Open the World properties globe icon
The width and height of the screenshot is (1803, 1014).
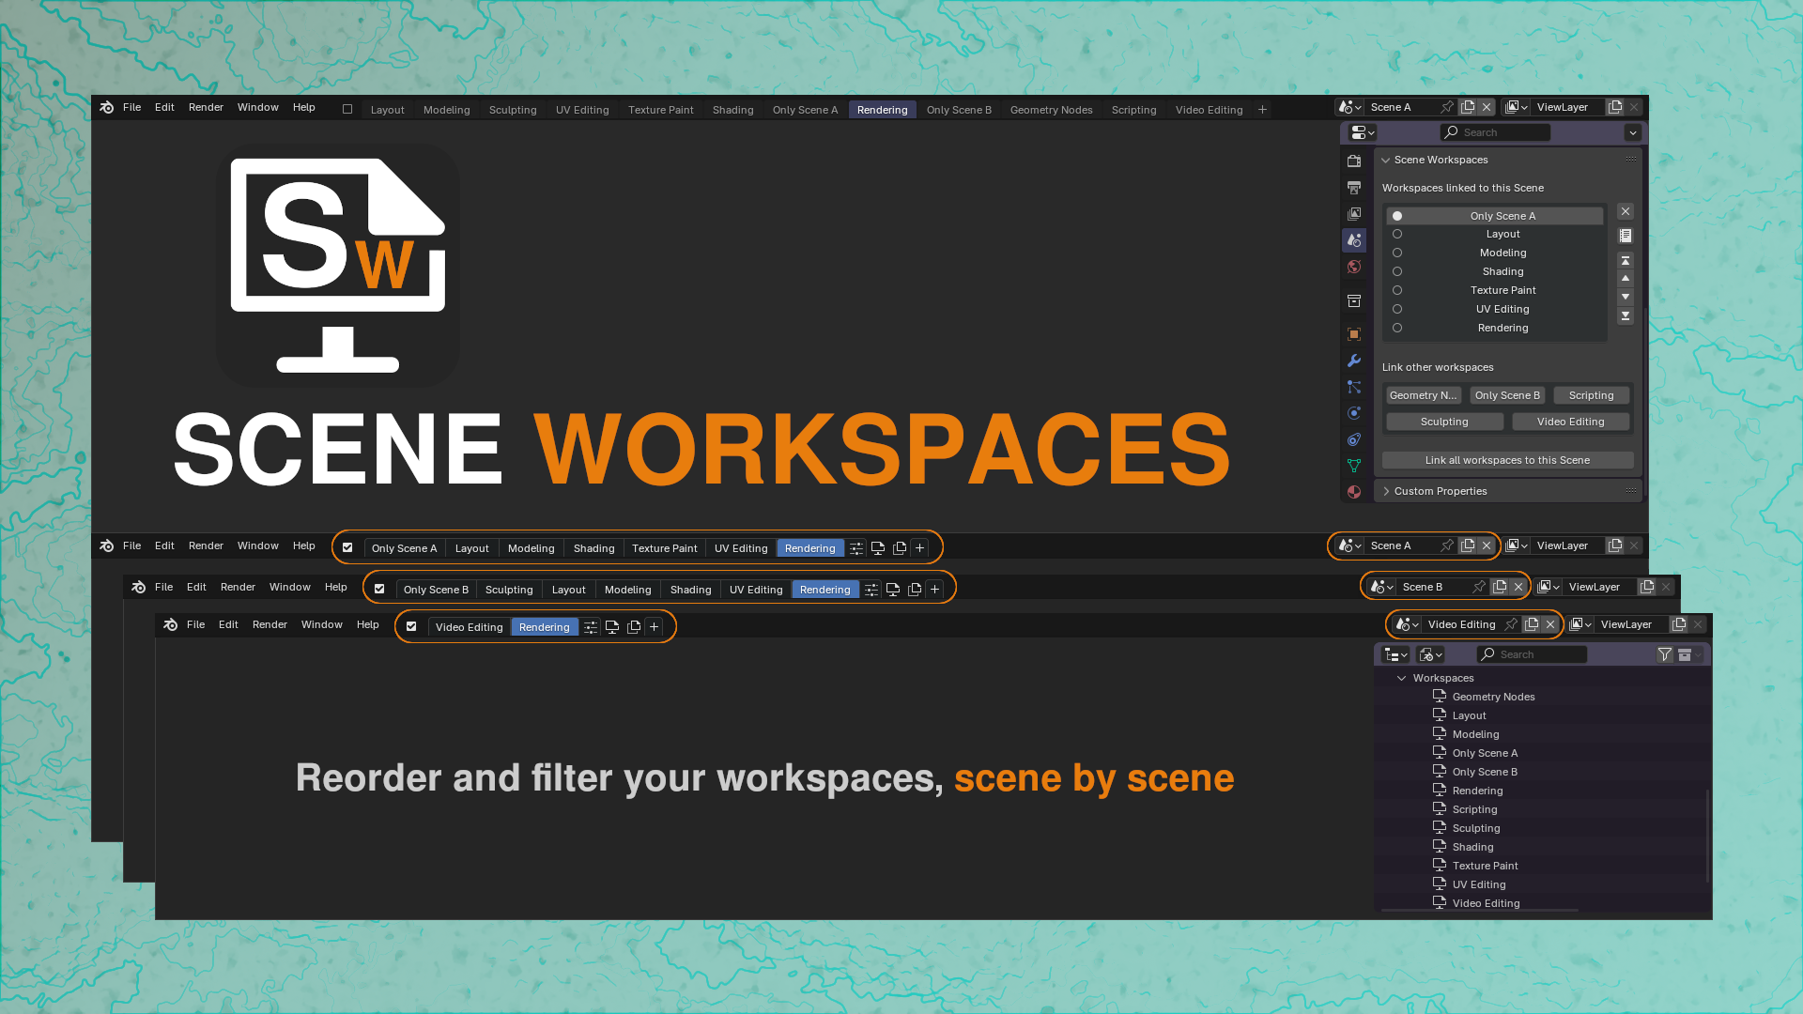1354,267
